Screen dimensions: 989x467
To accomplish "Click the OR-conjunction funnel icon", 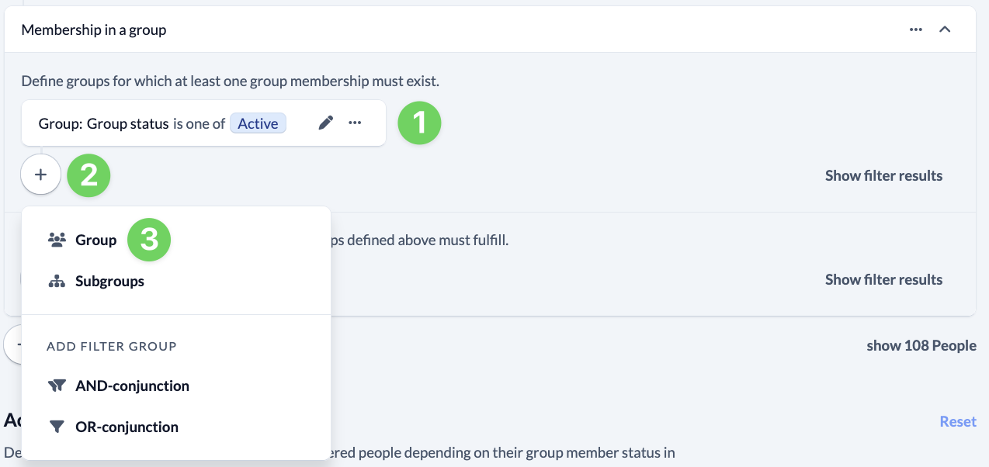I will click(x=57, y=427).
